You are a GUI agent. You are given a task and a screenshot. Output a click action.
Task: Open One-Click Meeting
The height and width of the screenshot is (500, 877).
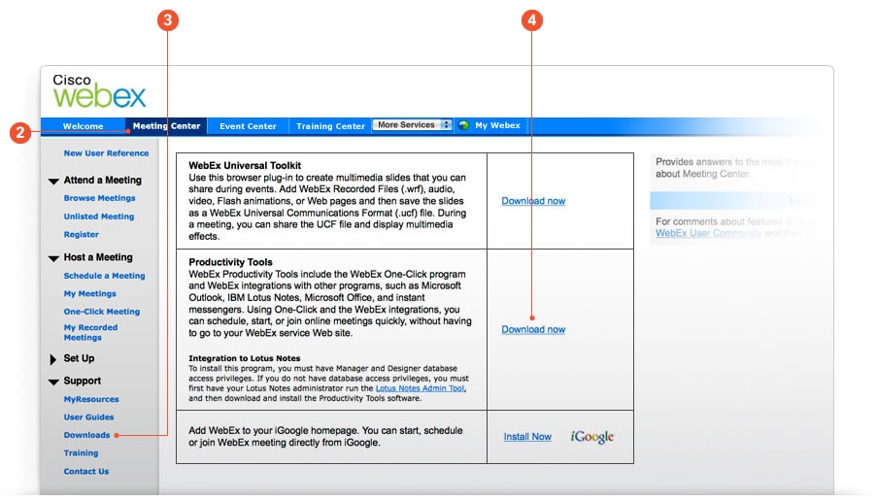[102, 312]
